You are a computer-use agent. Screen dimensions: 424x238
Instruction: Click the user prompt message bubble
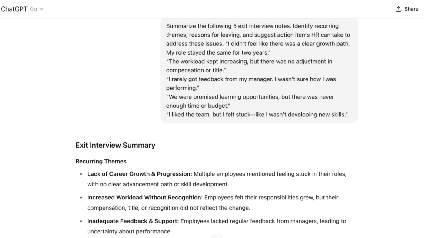pyautogui.click(x=259, y=70)
